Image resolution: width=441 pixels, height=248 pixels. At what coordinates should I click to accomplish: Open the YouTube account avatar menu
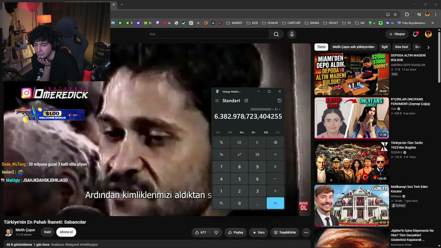click(428, 34)
